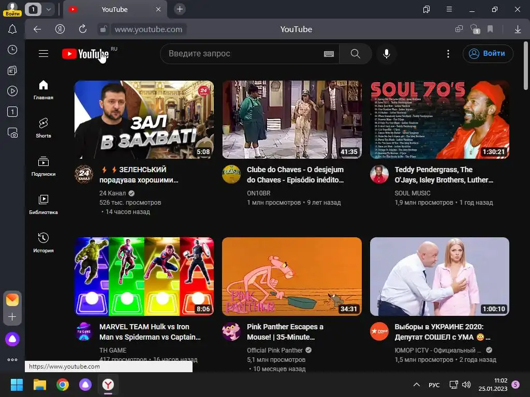Close the YouTube tab
530x397 pixels.
(158, 9)
